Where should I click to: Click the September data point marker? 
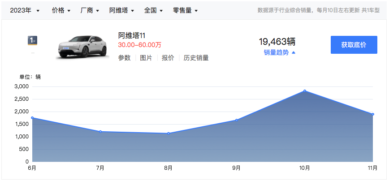[237, 120]
